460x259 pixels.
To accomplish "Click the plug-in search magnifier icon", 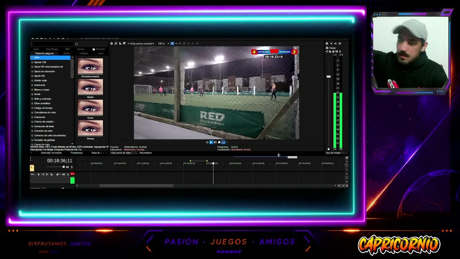I will [x=76, y=44].
